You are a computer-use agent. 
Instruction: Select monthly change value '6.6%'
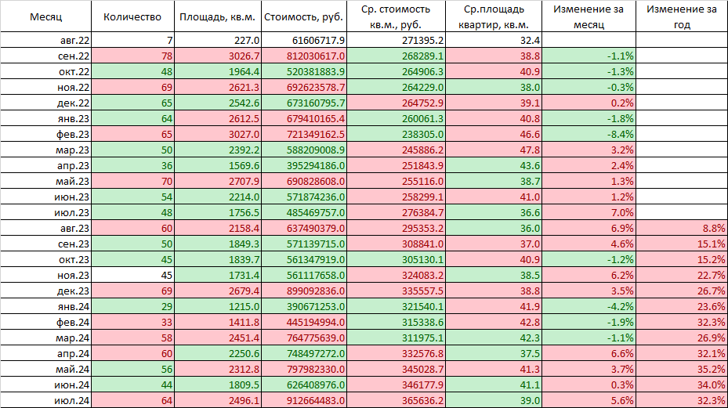[x=589, y=353]
